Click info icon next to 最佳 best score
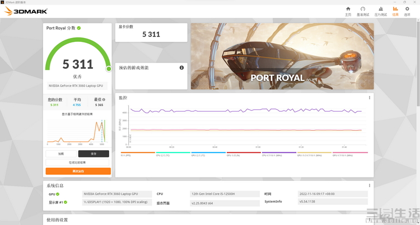Screen dimensions: 420x225 click(x=104, y=99)
